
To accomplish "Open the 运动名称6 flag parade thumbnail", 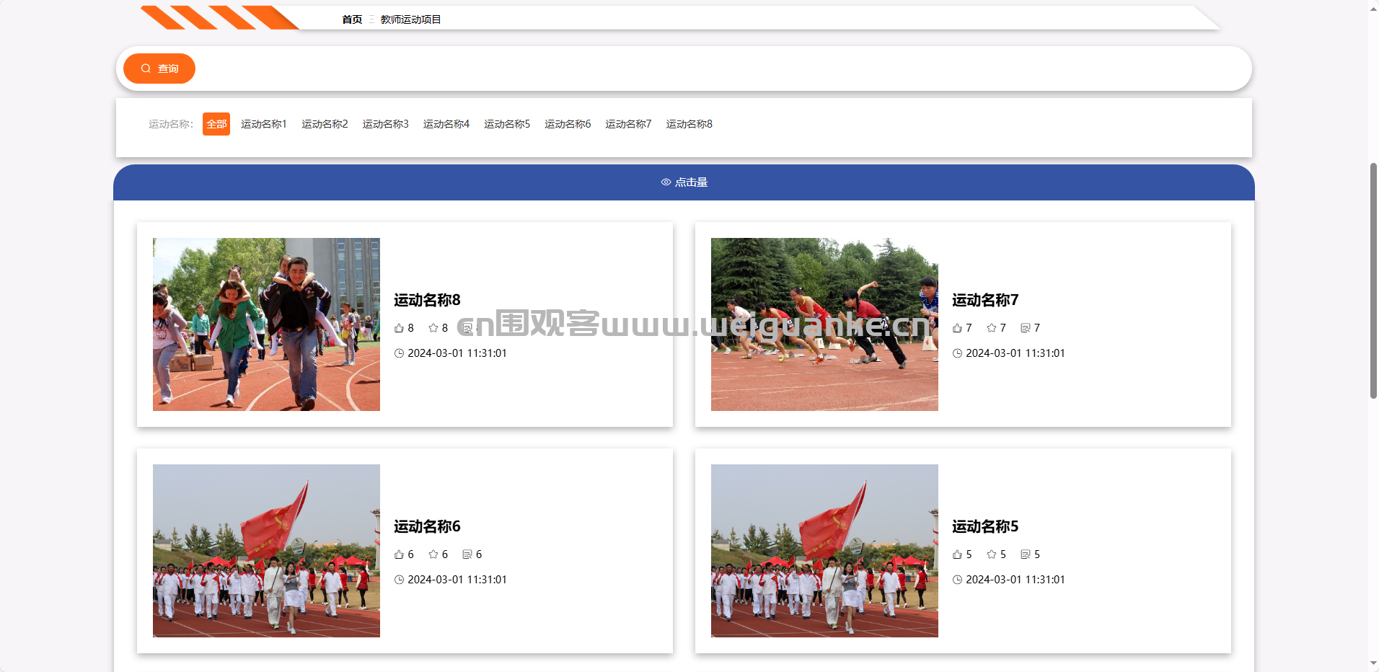I will tap(266, 551).
